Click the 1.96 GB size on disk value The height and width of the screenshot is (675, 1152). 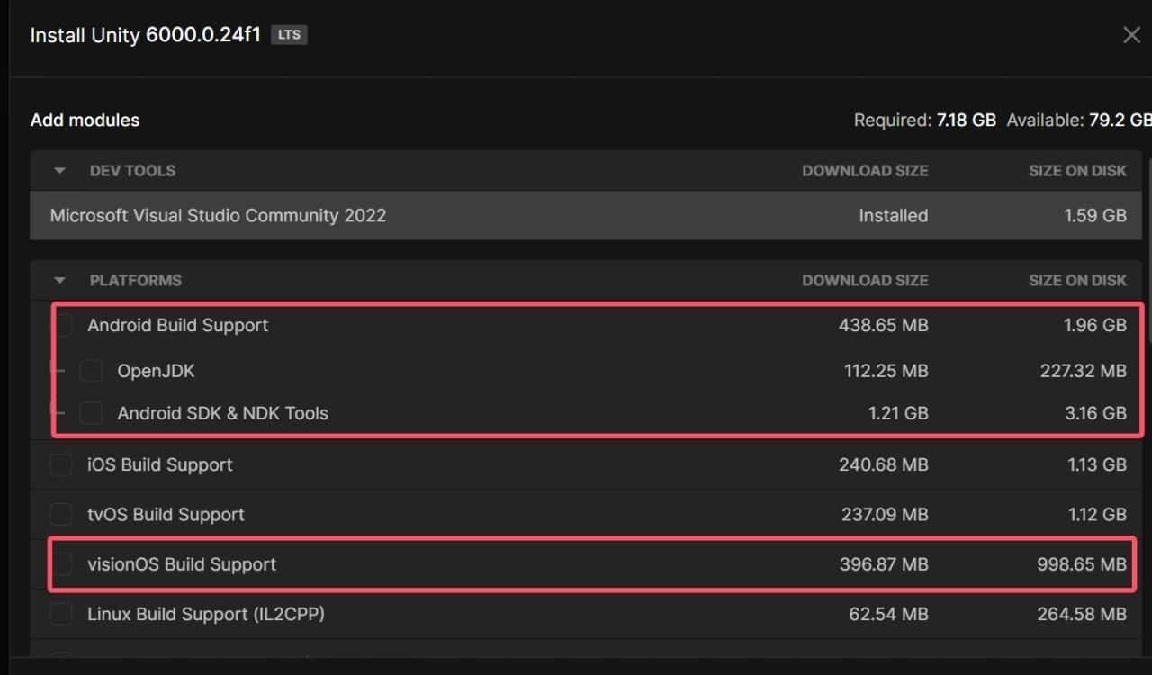tap(1095, 326)
